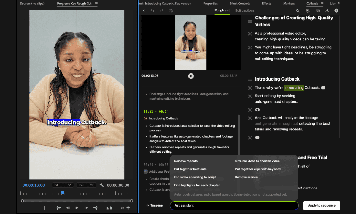The image size is (356, 214).
Task: Click the download icon in Cutback toolbar
Action: pyautogui.click(x=327, y=11)
